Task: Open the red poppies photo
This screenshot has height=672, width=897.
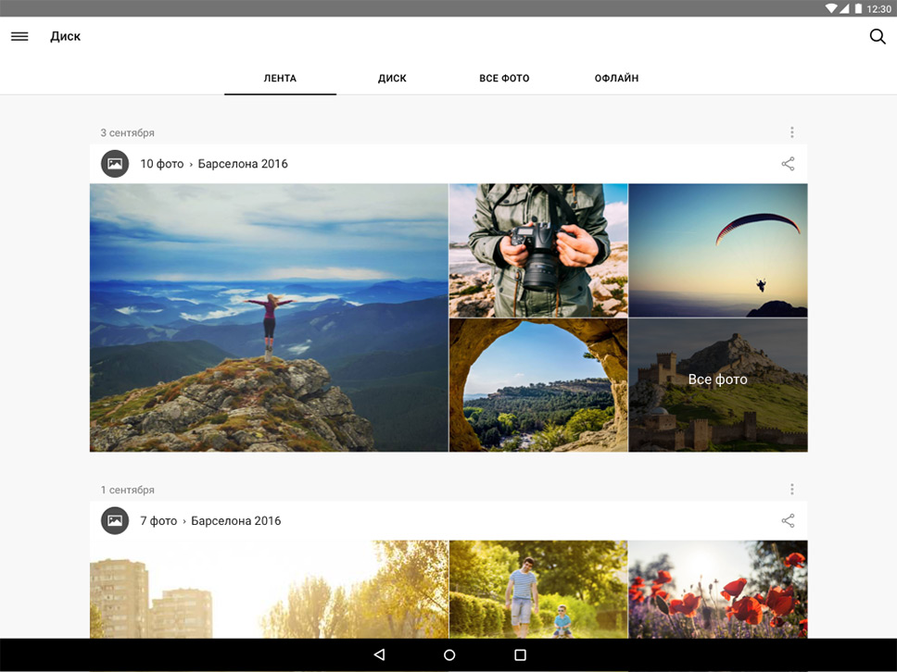Action: tap(718, 589)
